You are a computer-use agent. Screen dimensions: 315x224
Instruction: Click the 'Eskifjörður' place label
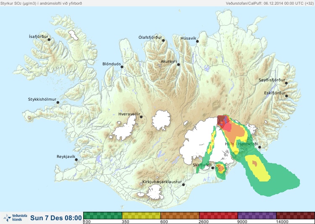click(x=275, y=93)
